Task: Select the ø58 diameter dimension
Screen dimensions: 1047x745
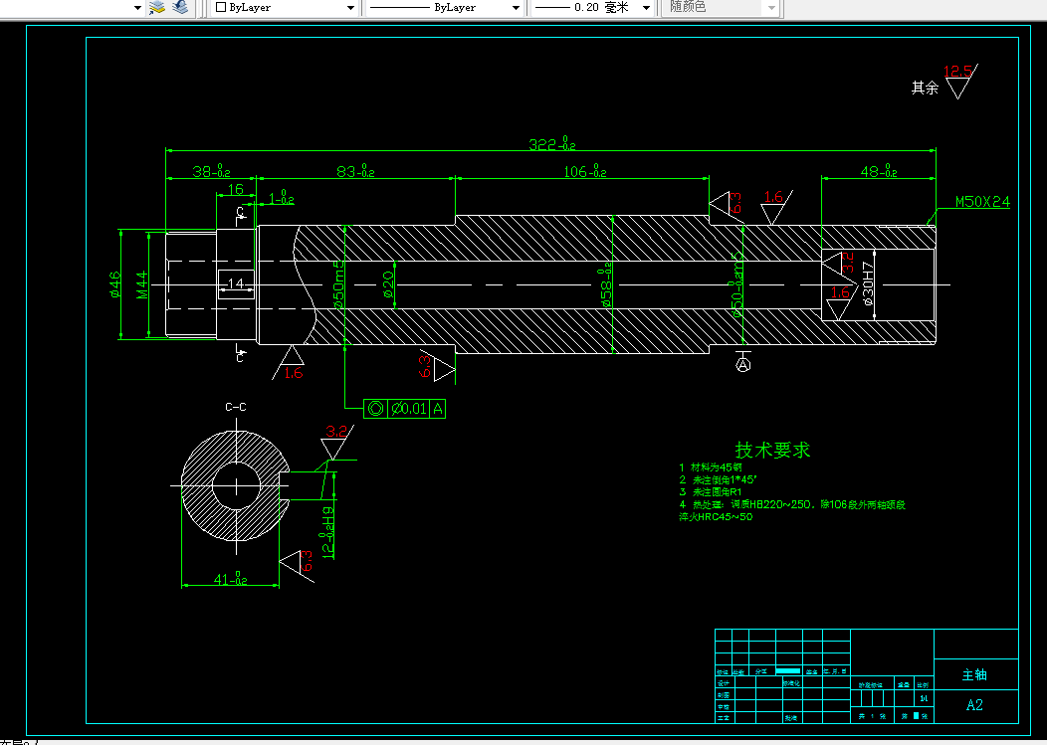Action: 606,285
